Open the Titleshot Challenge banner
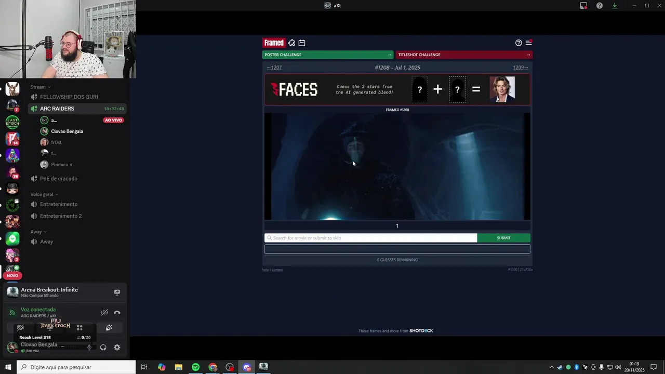Image resolution: width=665 pixels, height=374 pixels. point(464,55)
